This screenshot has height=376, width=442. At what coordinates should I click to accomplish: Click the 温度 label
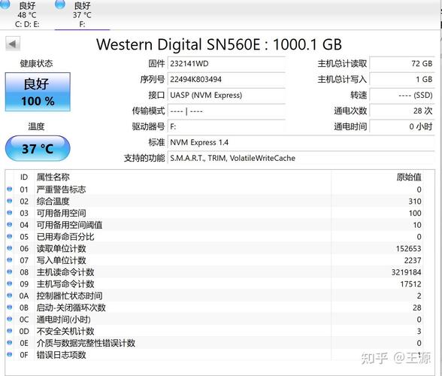pos(36,126)
